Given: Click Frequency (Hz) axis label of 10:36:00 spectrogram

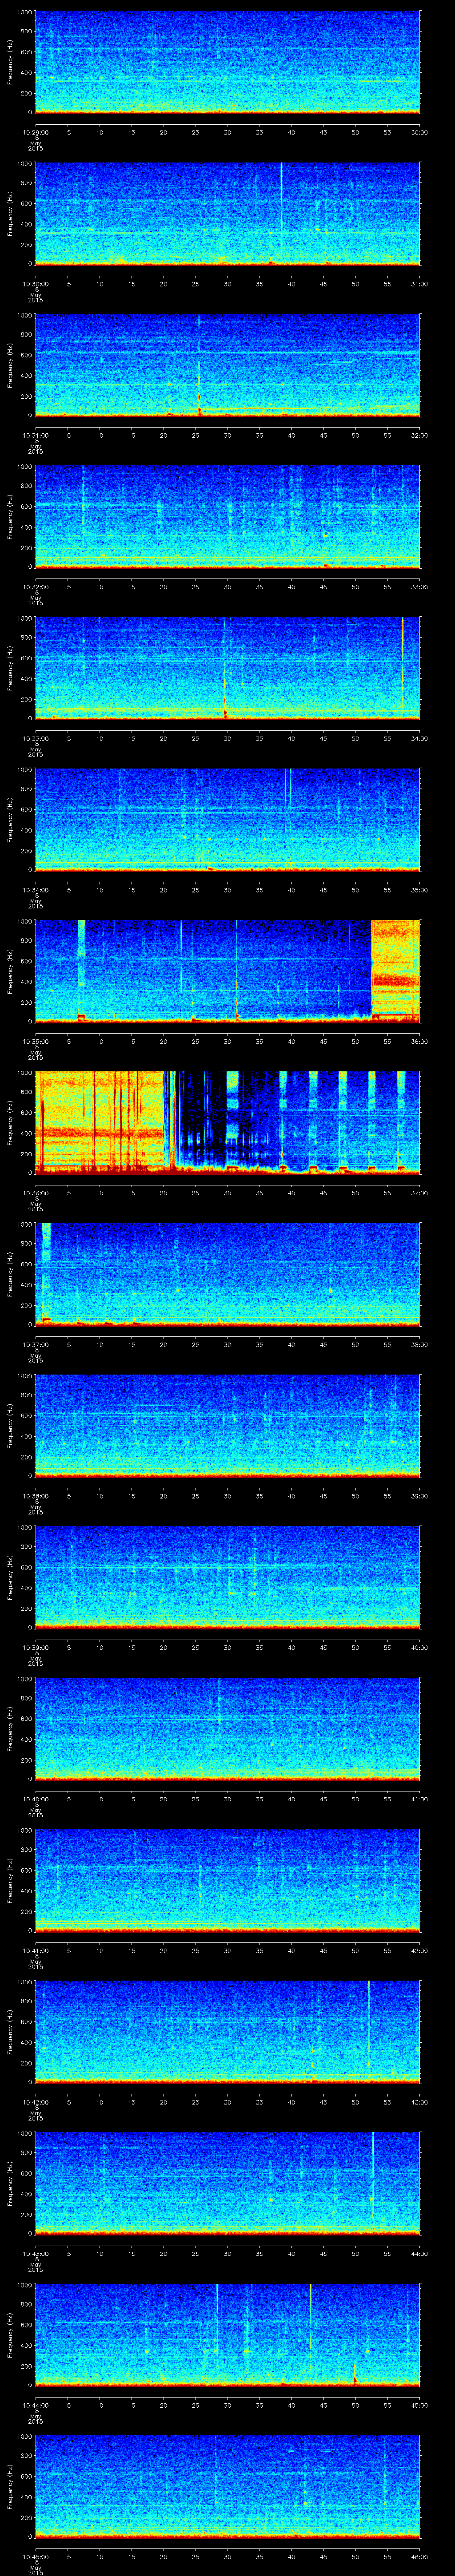Looking at the screenshot, I should point(10,1122).
